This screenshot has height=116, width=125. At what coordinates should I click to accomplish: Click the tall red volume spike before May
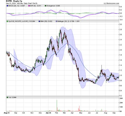tap(79, 109)
